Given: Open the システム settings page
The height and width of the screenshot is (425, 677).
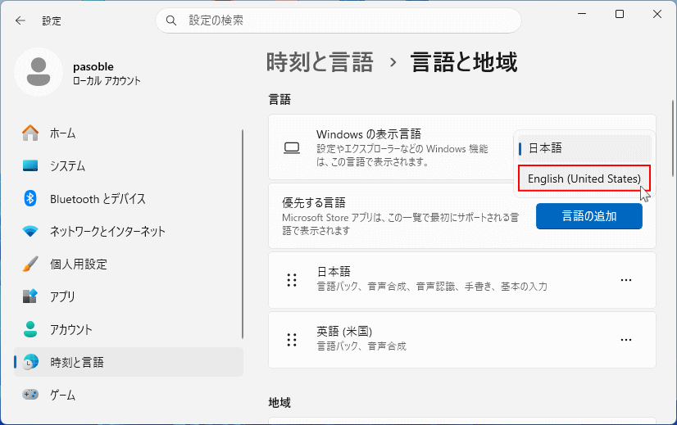Looking at the screenshot, I should [129, 165].
